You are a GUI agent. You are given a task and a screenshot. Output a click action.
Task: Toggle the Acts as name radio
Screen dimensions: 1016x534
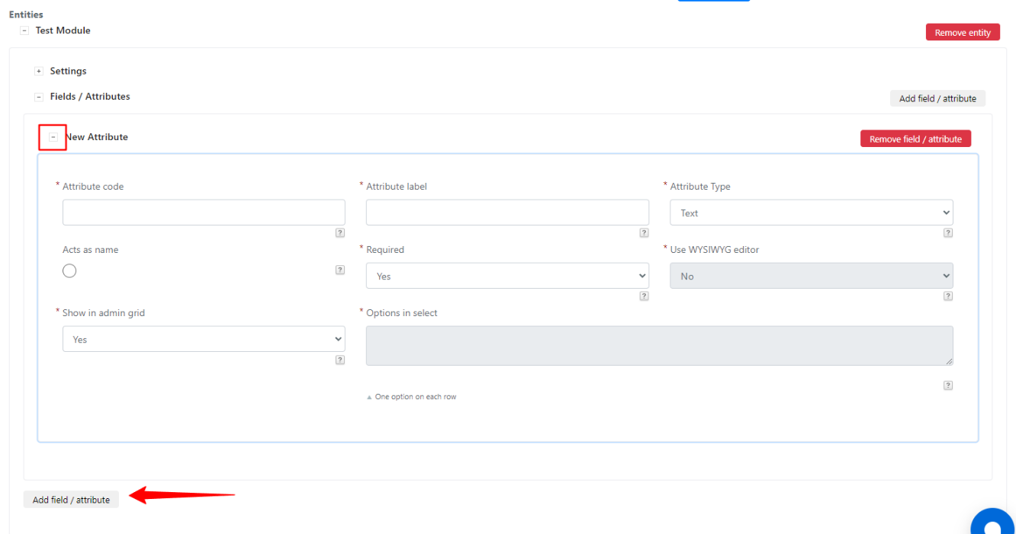(69, 270)
